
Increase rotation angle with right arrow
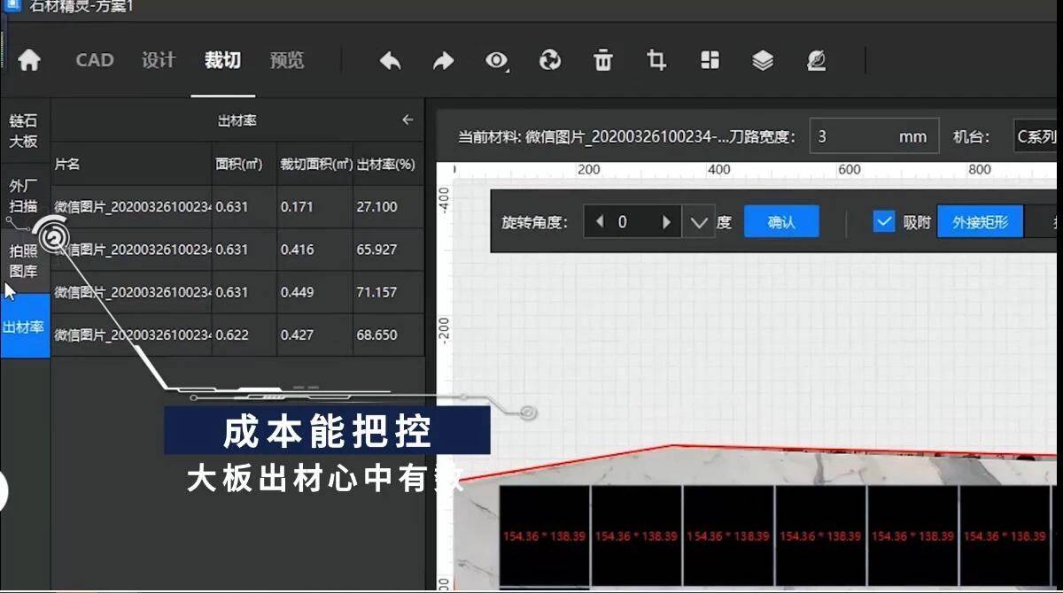click(667, 222)
